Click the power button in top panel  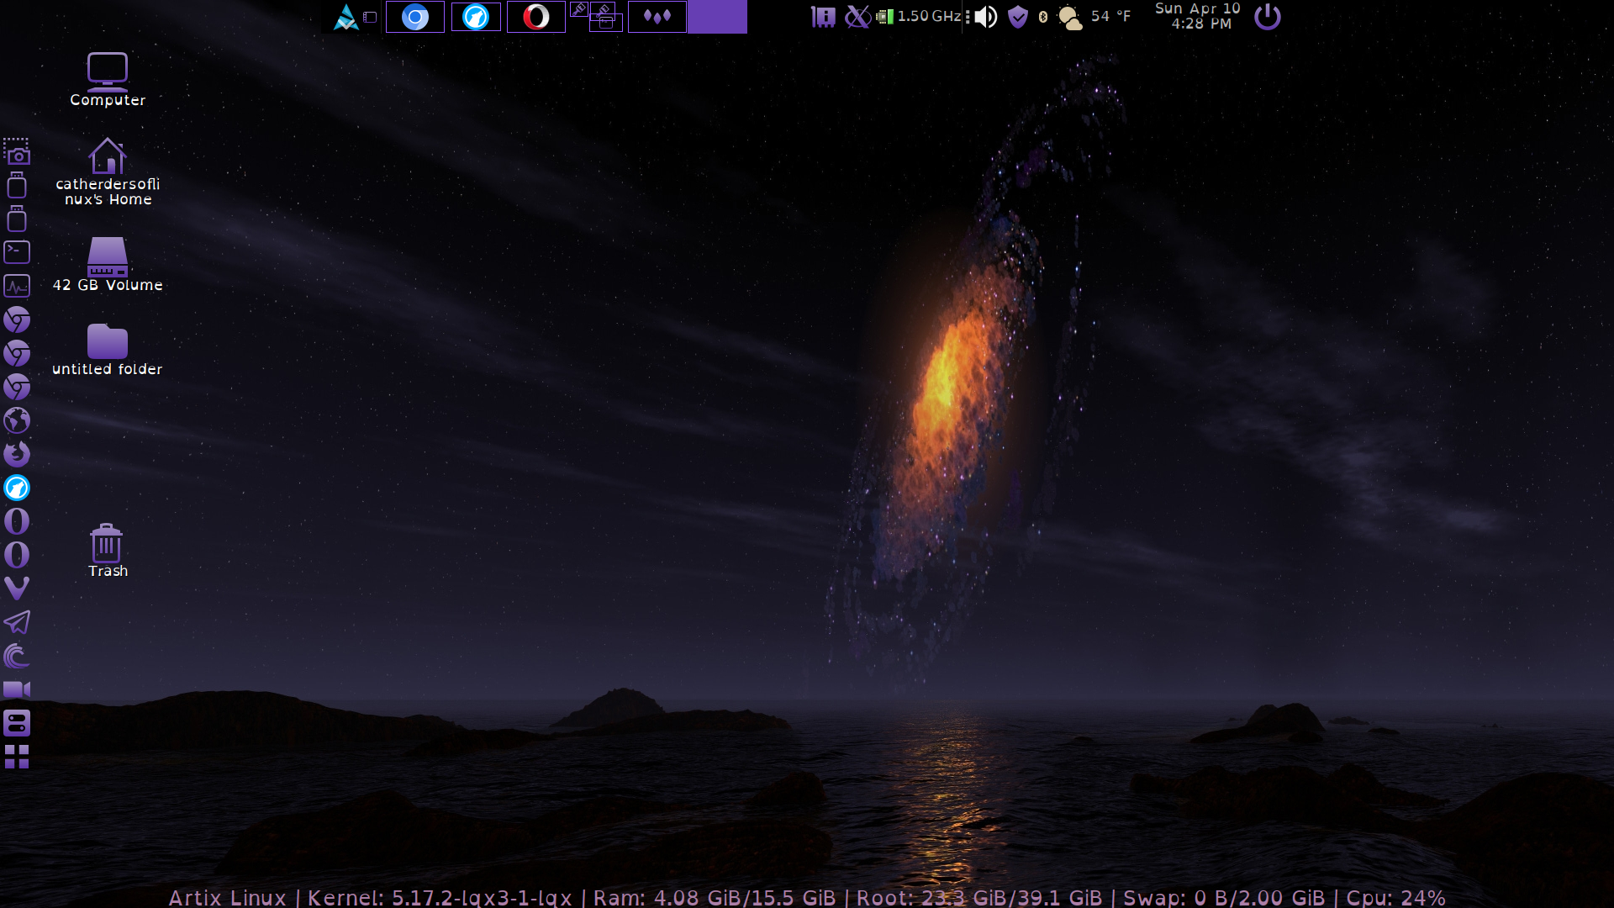tap(1267, 17)
